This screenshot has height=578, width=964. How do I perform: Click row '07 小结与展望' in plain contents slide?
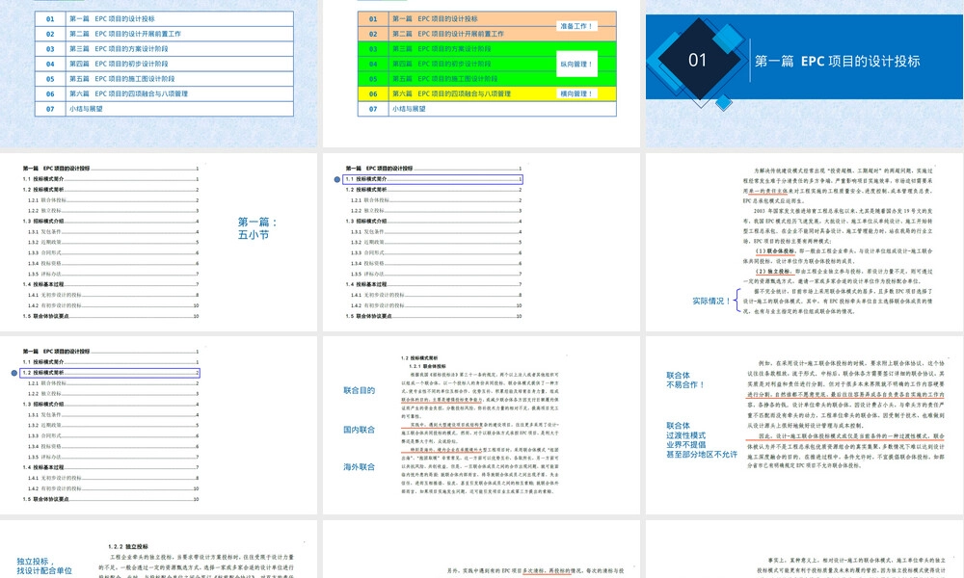(164, 109)
